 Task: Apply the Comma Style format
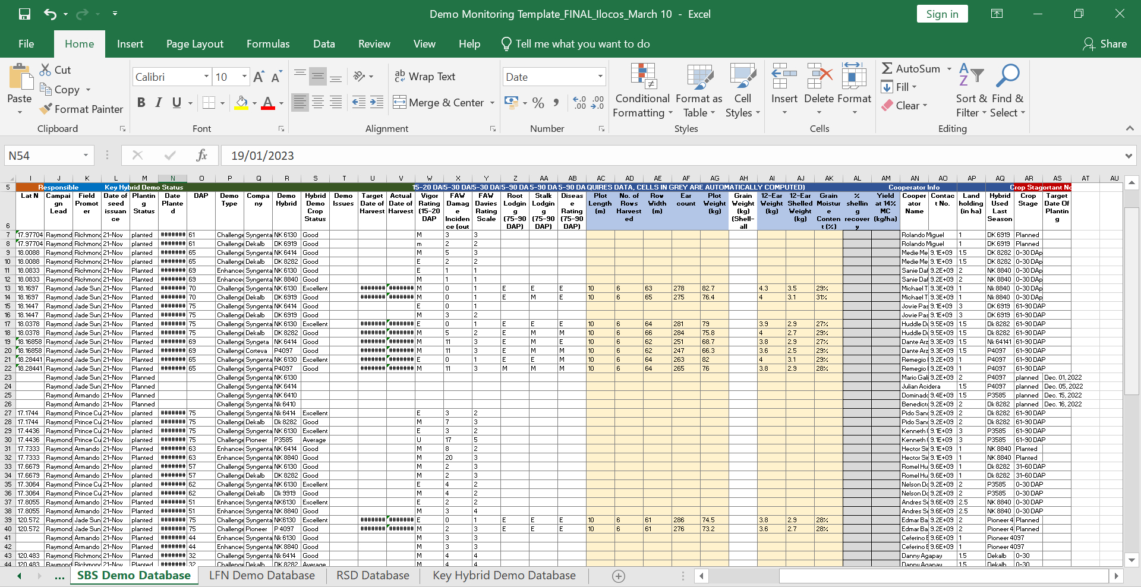click(556, 103)
